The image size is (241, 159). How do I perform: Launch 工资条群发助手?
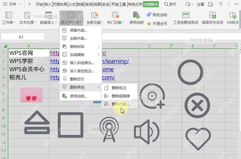[x=186, y=18]
